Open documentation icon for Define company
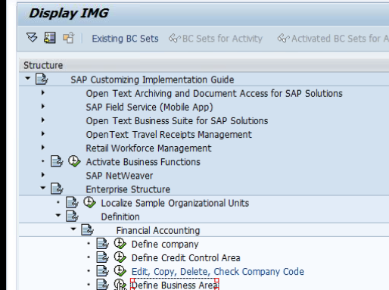 click(102, 244)
